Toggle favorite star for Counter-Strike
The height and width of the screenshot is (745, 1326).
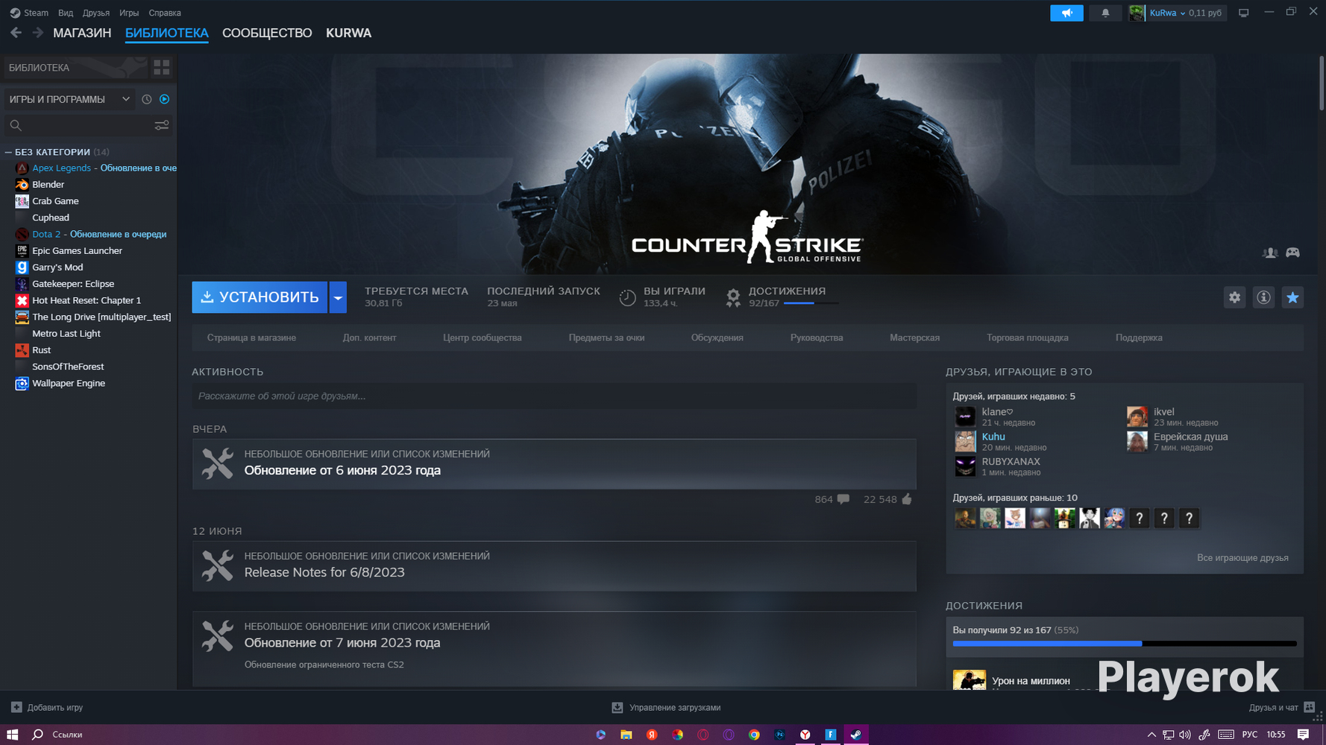[1292, 297]
